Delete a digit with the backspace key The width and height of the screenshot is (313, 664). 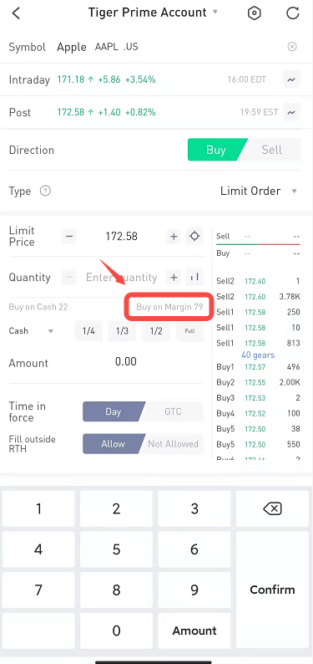(272, 508)
